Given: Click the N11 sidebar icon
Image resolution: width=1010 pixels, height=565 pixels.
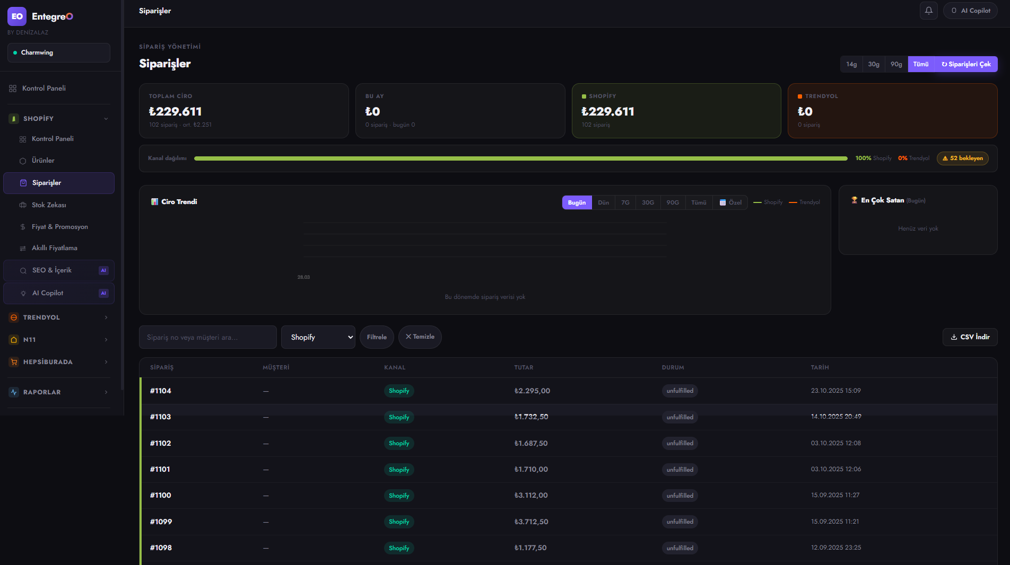Looking at the screenshot, I should [14, 340].
